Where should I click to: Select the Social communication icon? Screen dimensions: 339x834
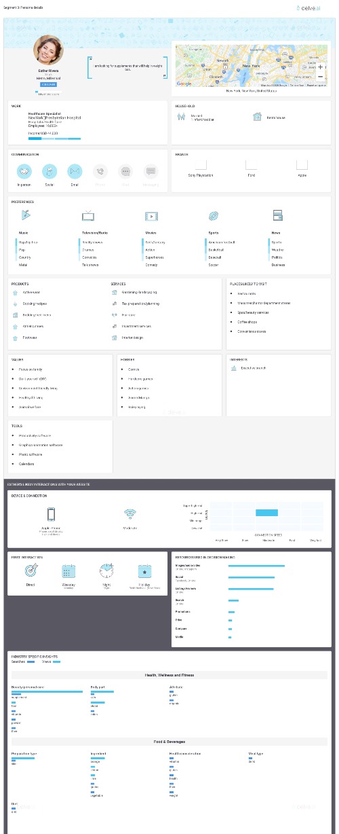[x=49, y=172]
